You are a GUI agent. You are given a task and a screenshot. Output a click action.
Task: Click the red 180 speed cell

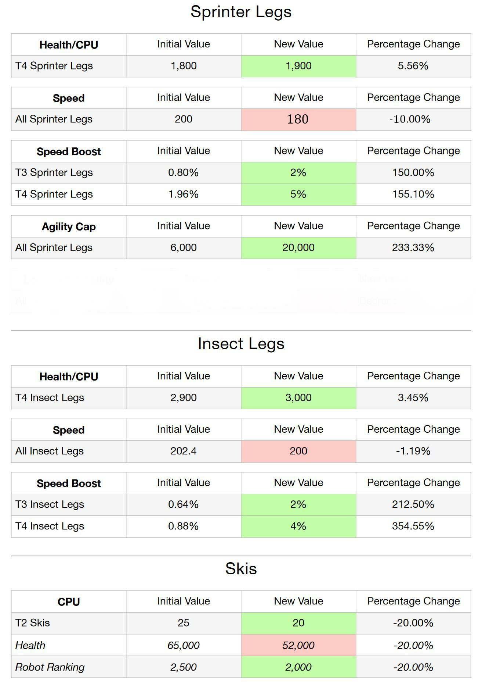tap(298, 119)
